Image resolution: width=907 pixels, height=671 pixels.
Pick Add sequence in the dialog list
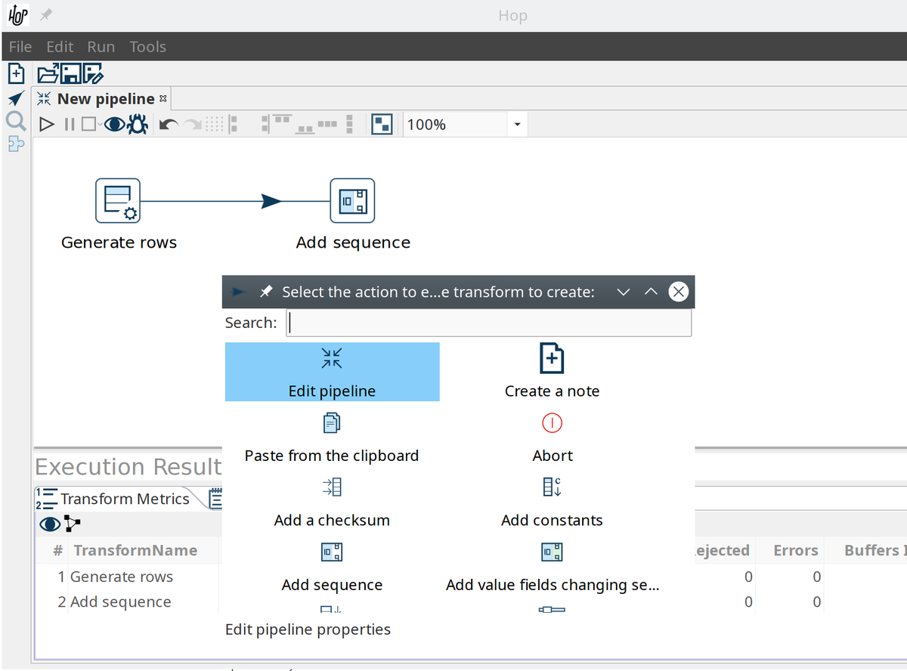pyautogui.click(x=332, y=567)
